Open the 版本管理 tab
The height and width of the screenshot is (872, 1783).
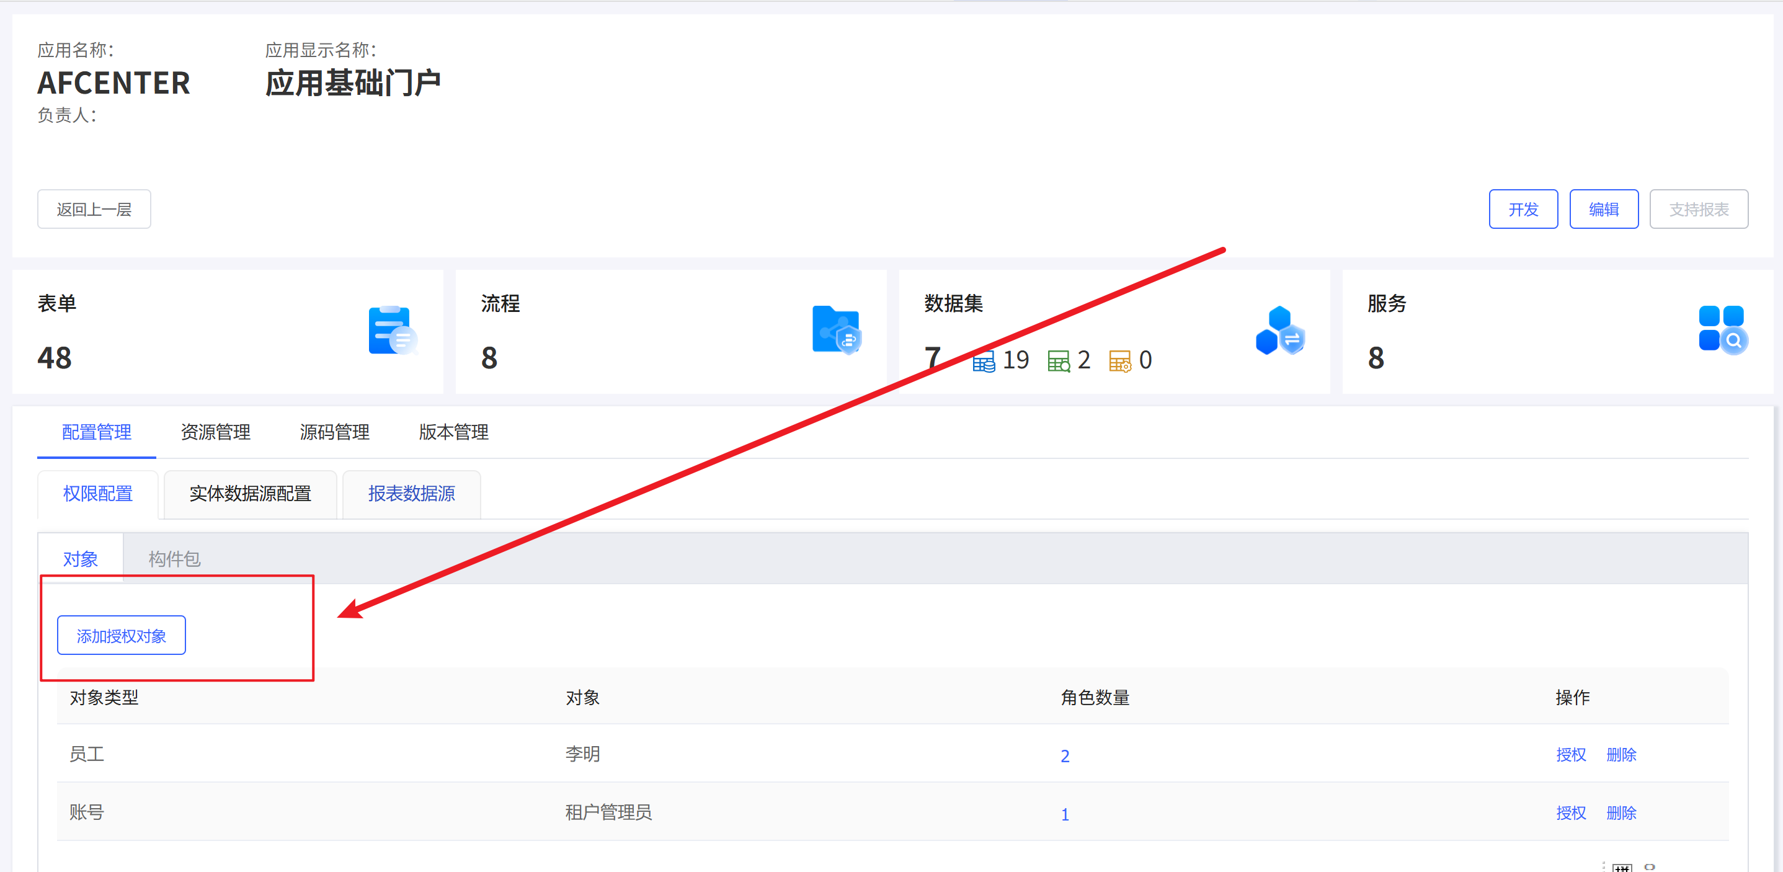click(x=453, y=432)
